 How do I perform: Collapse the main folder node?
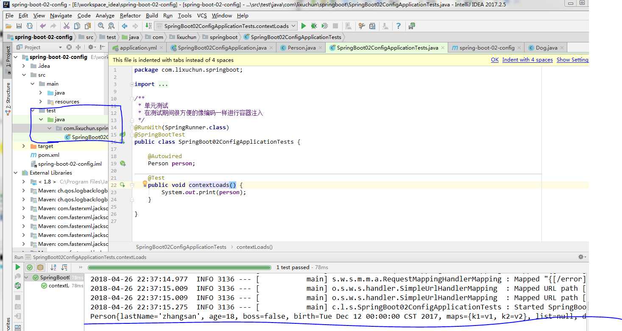coord(33,84)
